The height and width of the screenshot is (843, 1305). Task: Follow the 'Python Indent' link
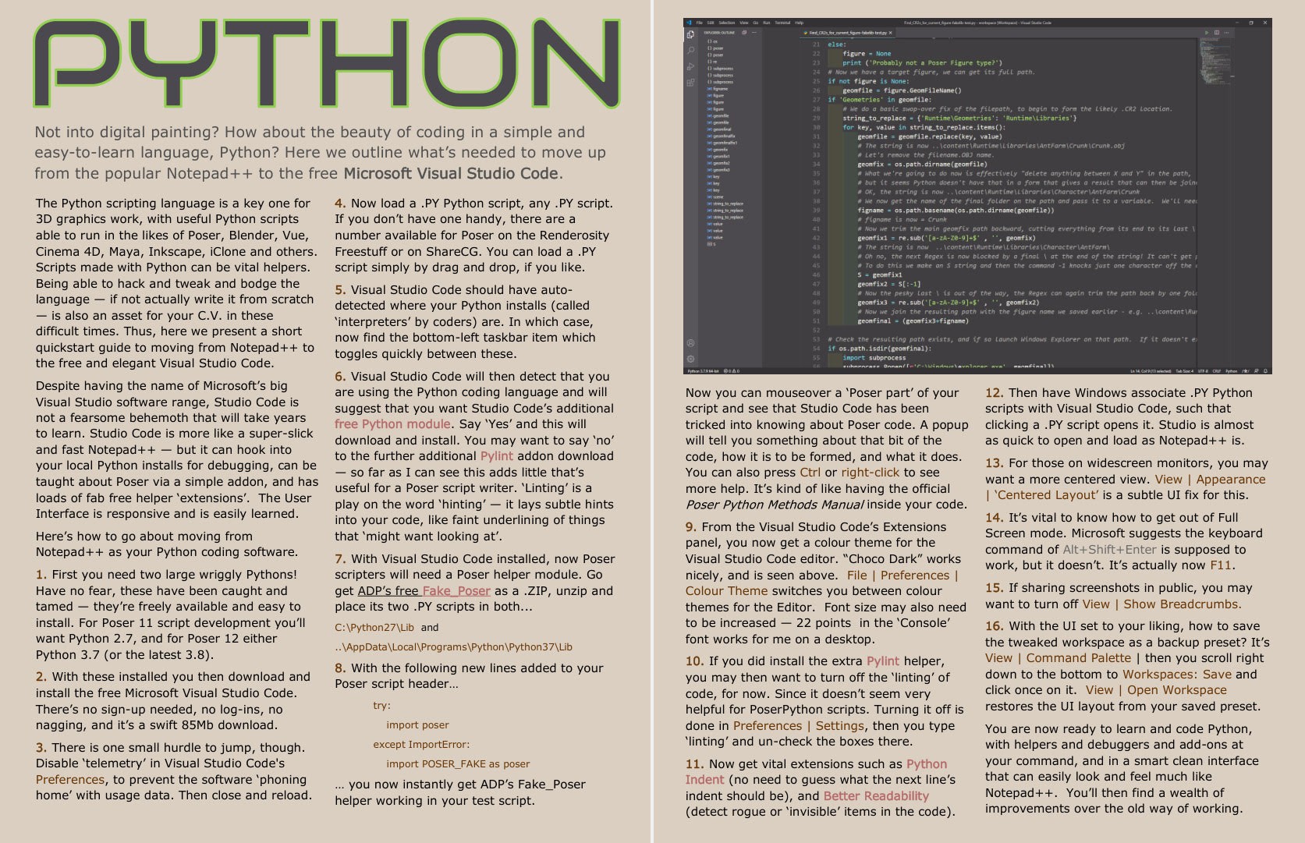coord(817,772)
